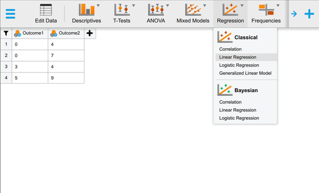The image size is (319, 193).
Task: Select Bayesian Correlation
Action: pyautogui.click(x=246, y=102)
